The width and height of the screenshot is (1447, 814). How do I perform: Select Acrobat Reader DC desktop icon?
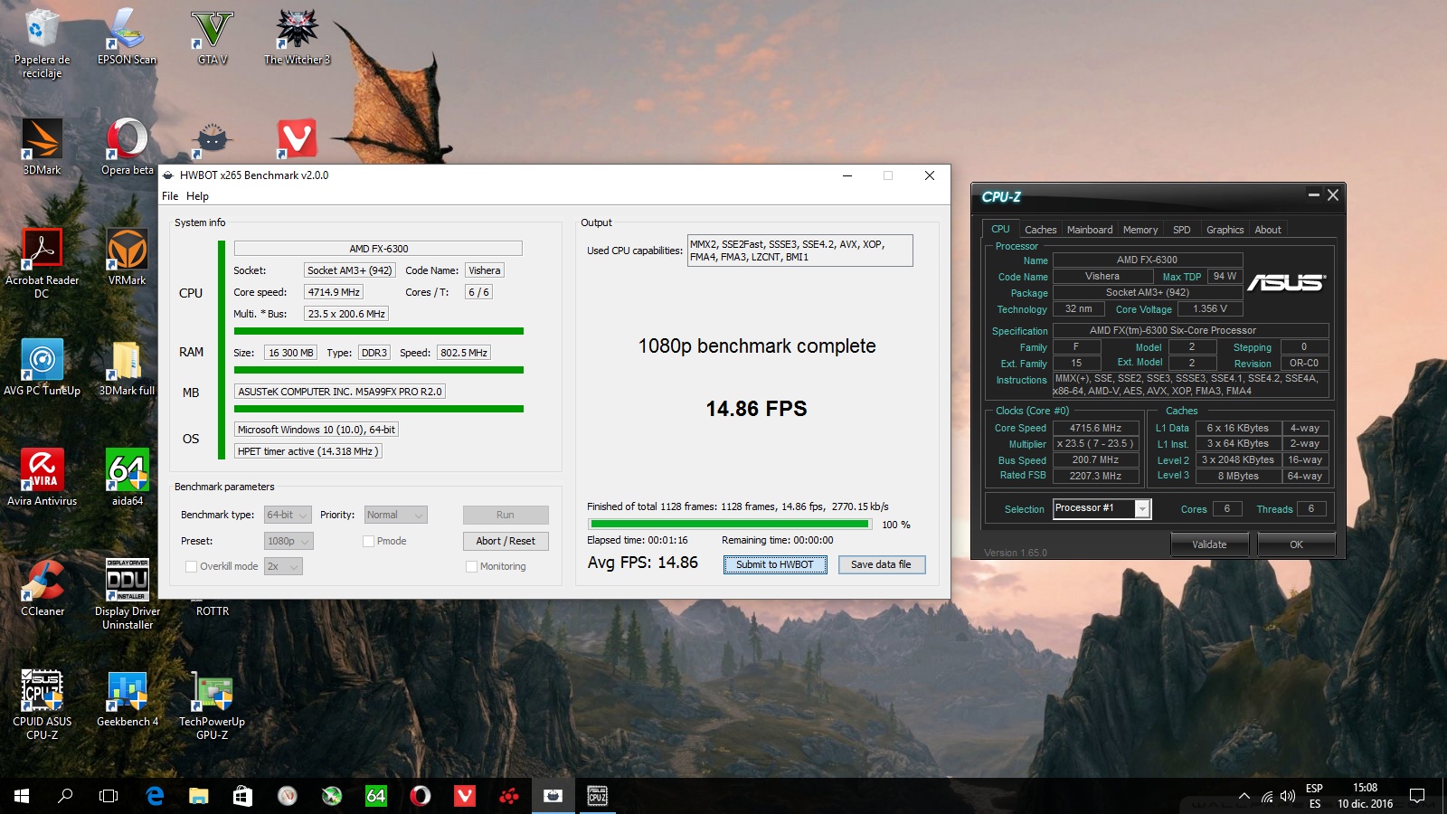click(x=42, y=262)
